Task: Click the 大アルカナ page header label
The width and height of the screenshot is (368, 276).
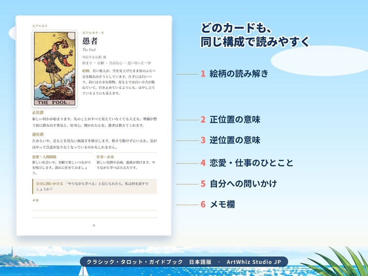Action: (40, 26)
